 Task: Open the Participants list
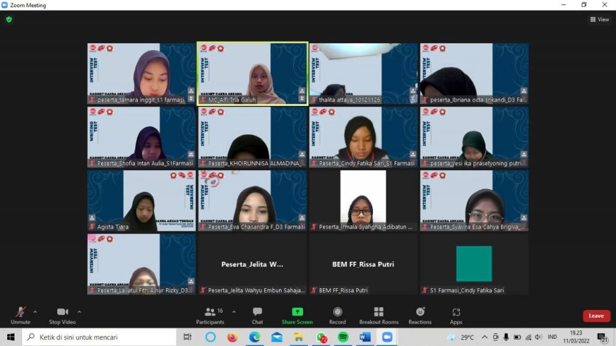210,315
